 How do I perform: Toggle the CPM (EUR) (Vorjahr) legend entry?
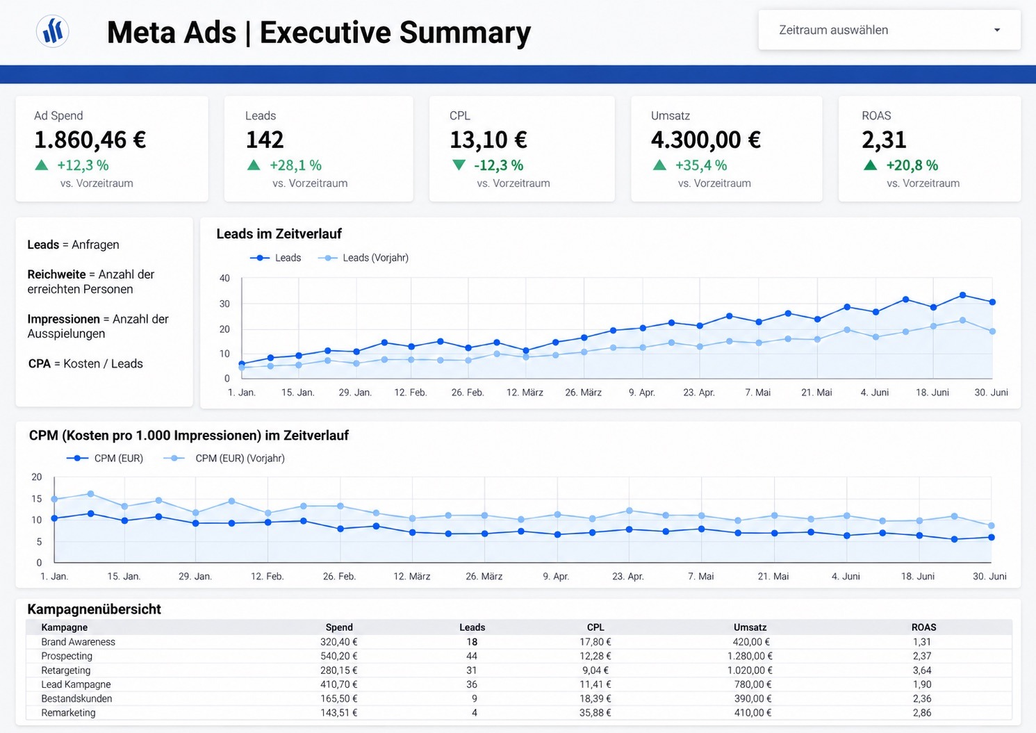point(224,459)
